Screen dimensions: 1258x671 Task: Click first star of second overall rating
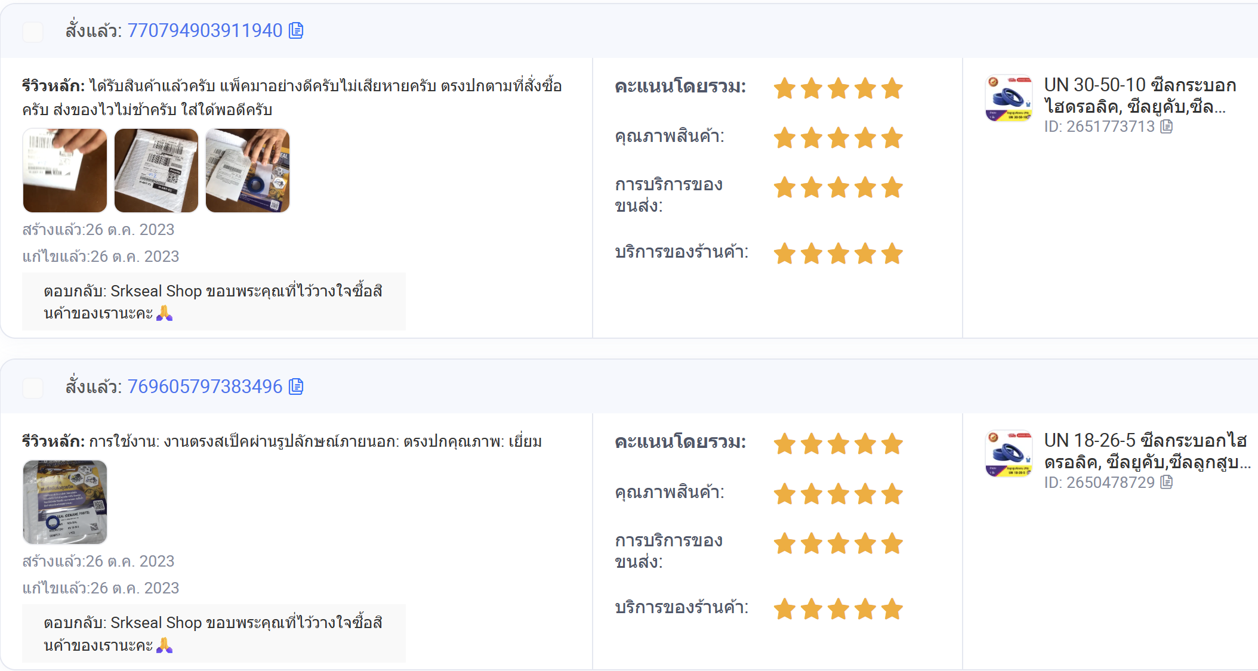click(785, 444)
